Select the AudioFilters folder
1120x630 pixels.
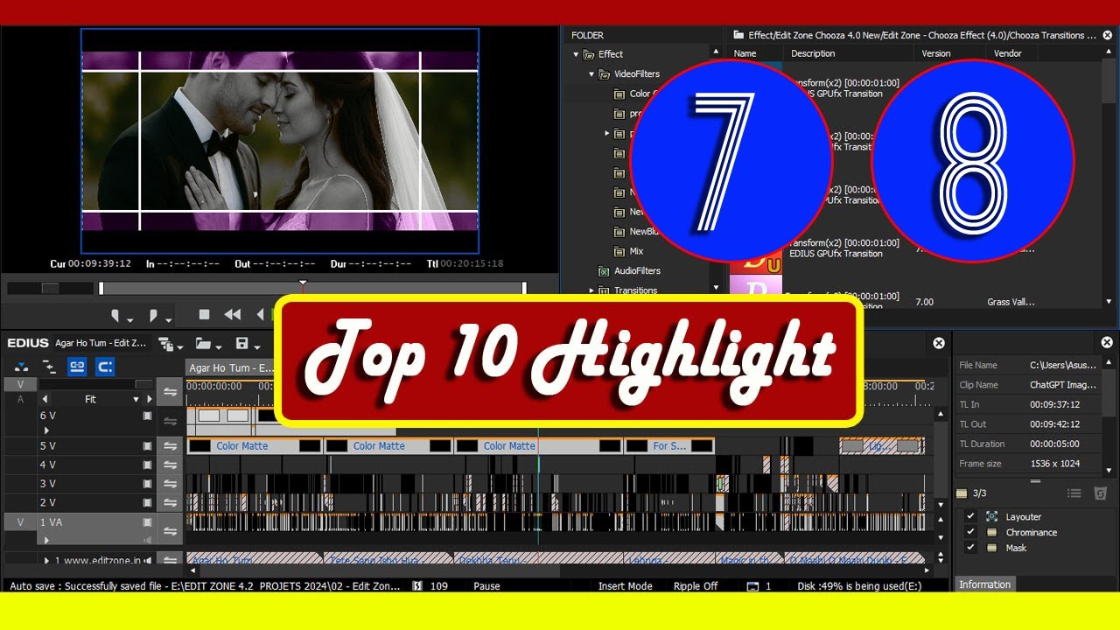637,271
